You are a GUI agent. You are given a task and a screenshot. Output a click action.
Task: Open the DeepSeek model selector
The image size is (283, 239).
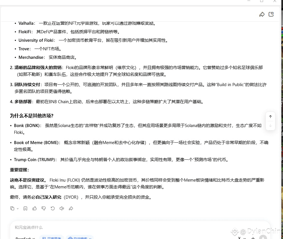point(25,238)
